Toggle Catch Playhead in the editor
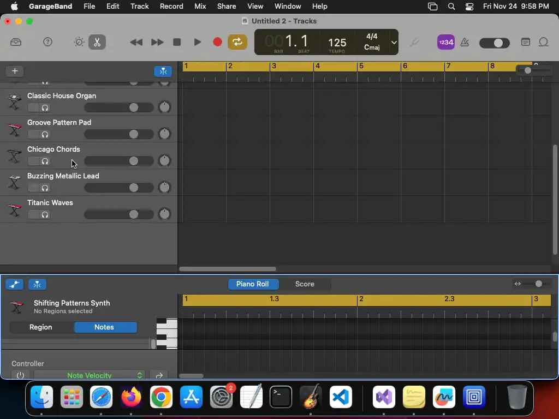The height and width of the screenshot is (419, 559). [x=37, y=284]
